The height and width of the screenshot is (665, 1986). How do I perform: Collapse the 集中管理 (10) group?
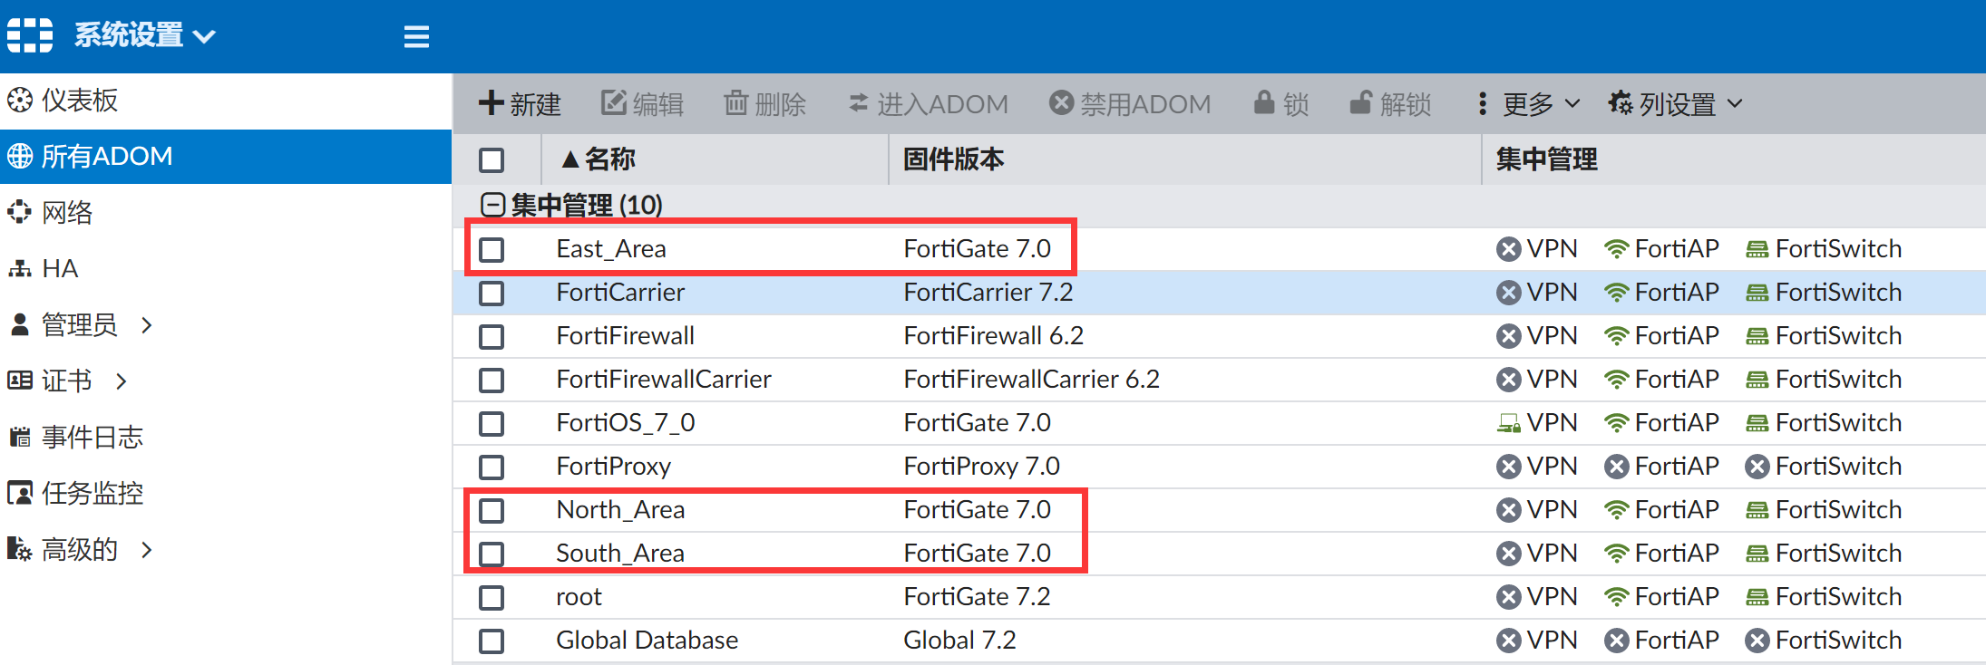(492, 205)
